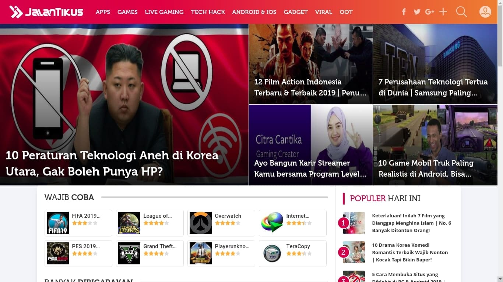Open 5 Cara Membuka Situs article

[409, 278]
